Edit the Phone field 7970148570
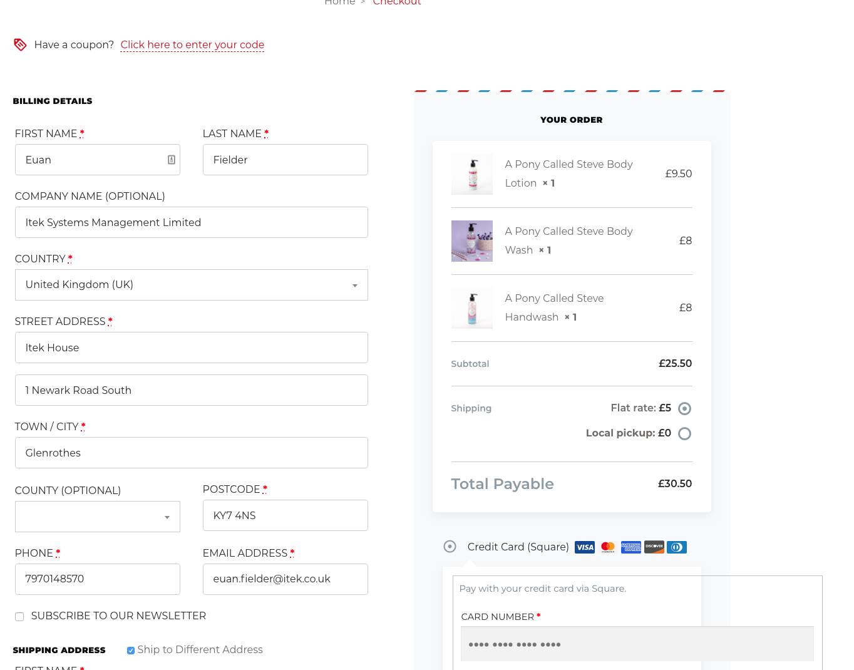 click(x=98, y=579)
